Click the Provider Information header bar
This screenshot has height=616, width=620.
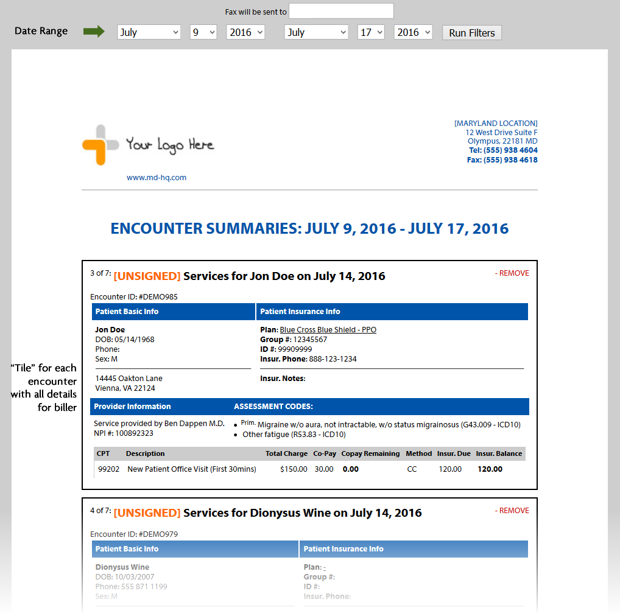tap(160, 407)
